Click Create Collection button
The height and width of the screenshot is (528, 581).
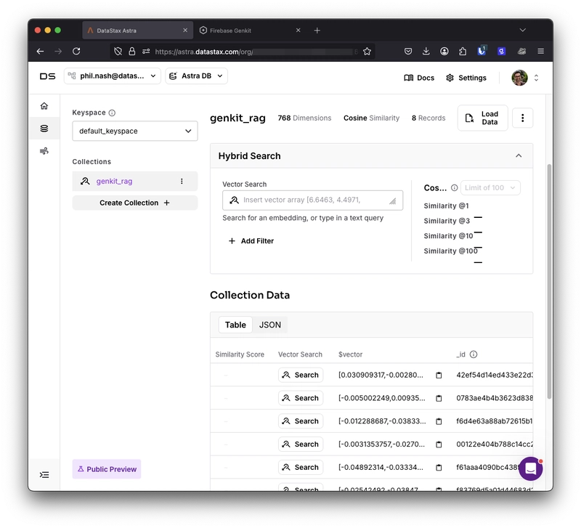click(135, 203)
